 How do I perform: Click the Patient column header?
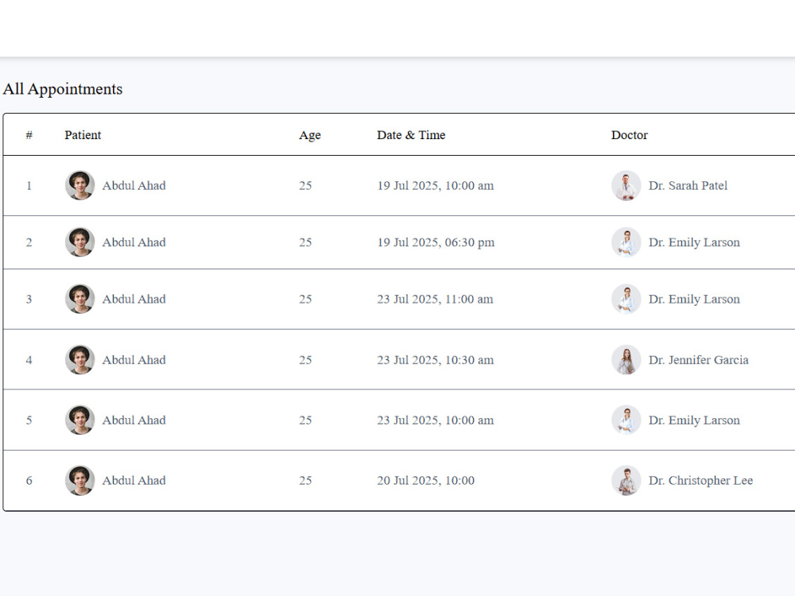click(x=83, y=135)
